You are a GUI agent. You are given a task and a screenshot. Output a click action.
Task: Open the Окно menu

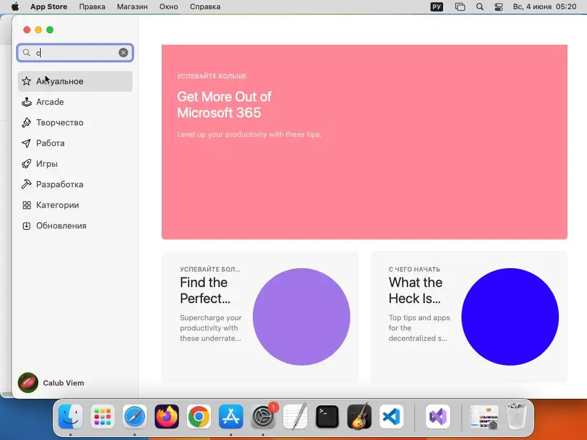(169, 7)
